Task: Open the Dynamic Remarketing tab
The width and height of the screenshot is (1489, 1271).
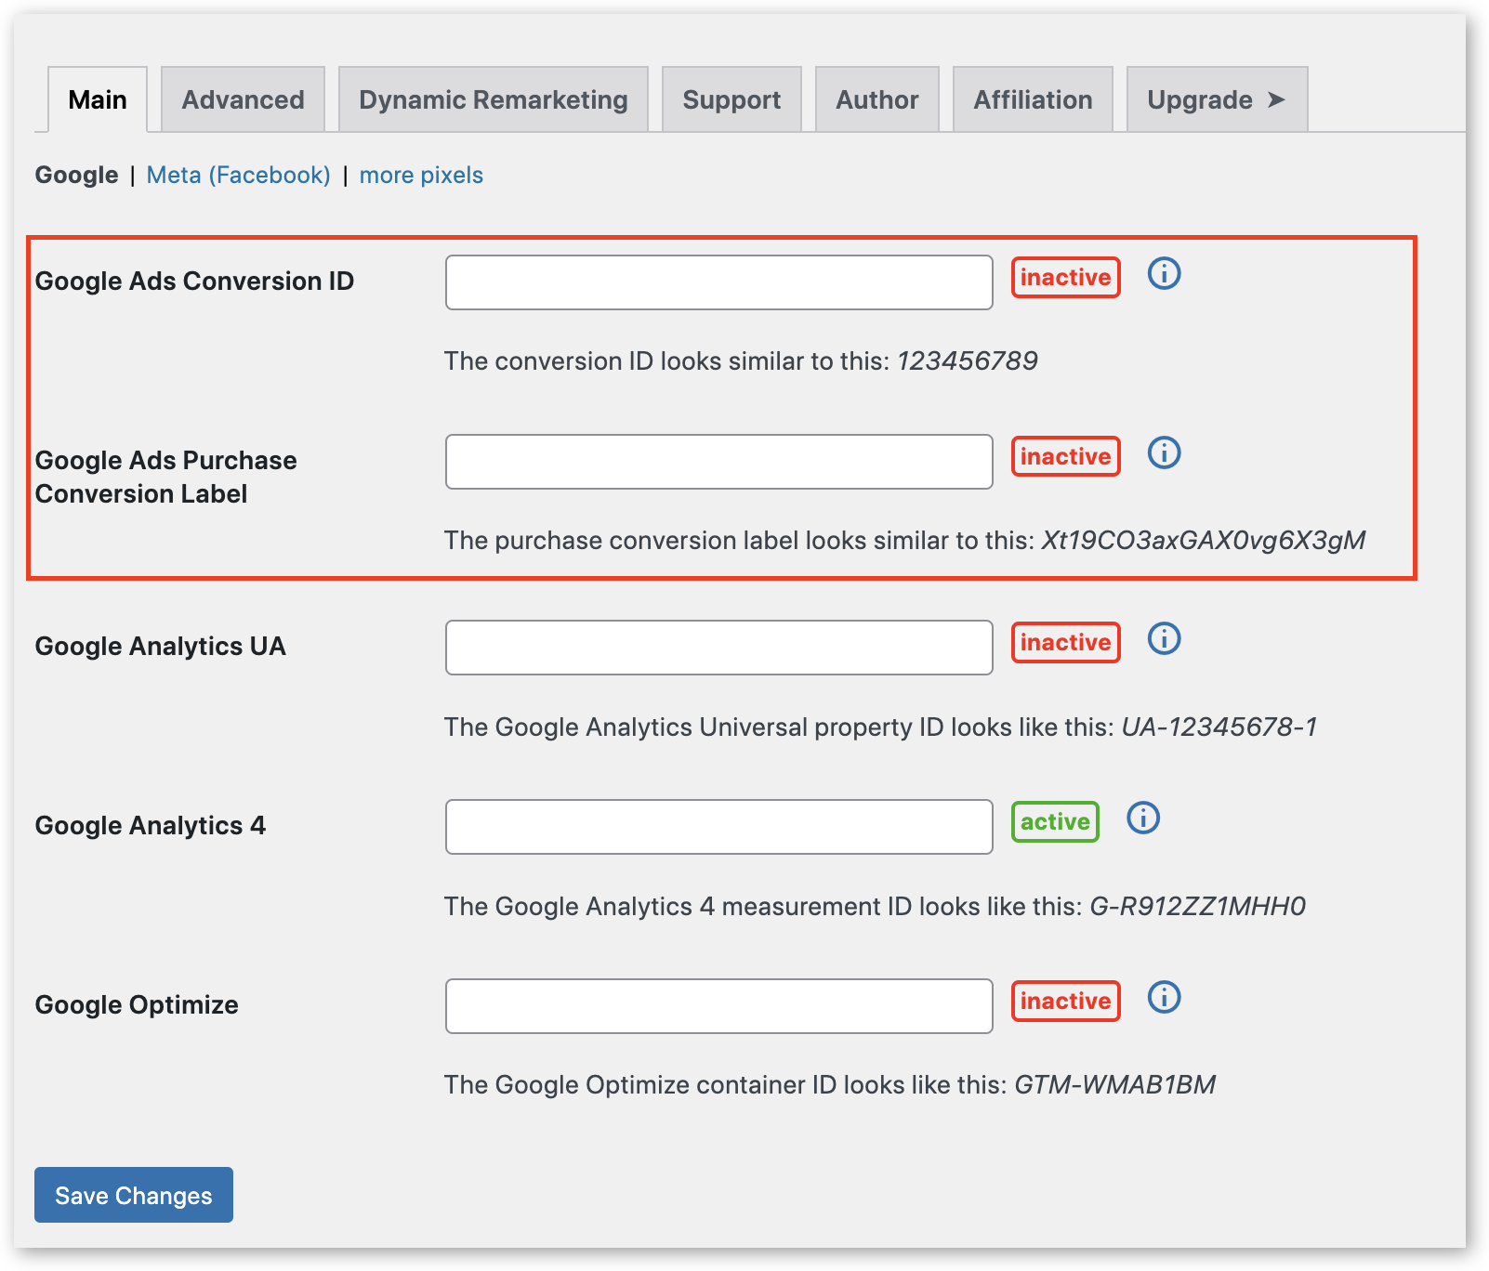Action: coord(494,99)
